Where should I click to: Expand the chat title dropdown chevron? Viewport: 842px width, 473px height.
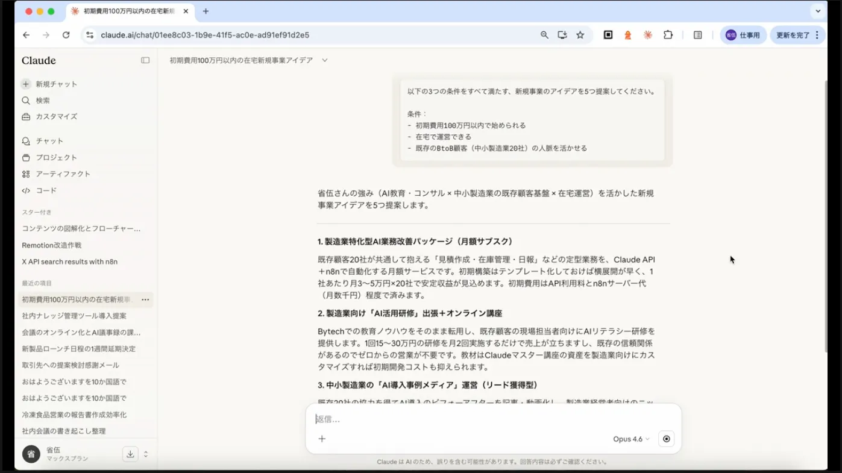point(325,60)
